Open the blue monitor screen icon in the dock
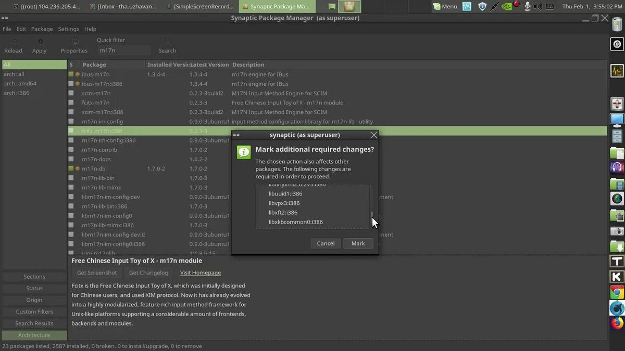 tap(617, 120)
